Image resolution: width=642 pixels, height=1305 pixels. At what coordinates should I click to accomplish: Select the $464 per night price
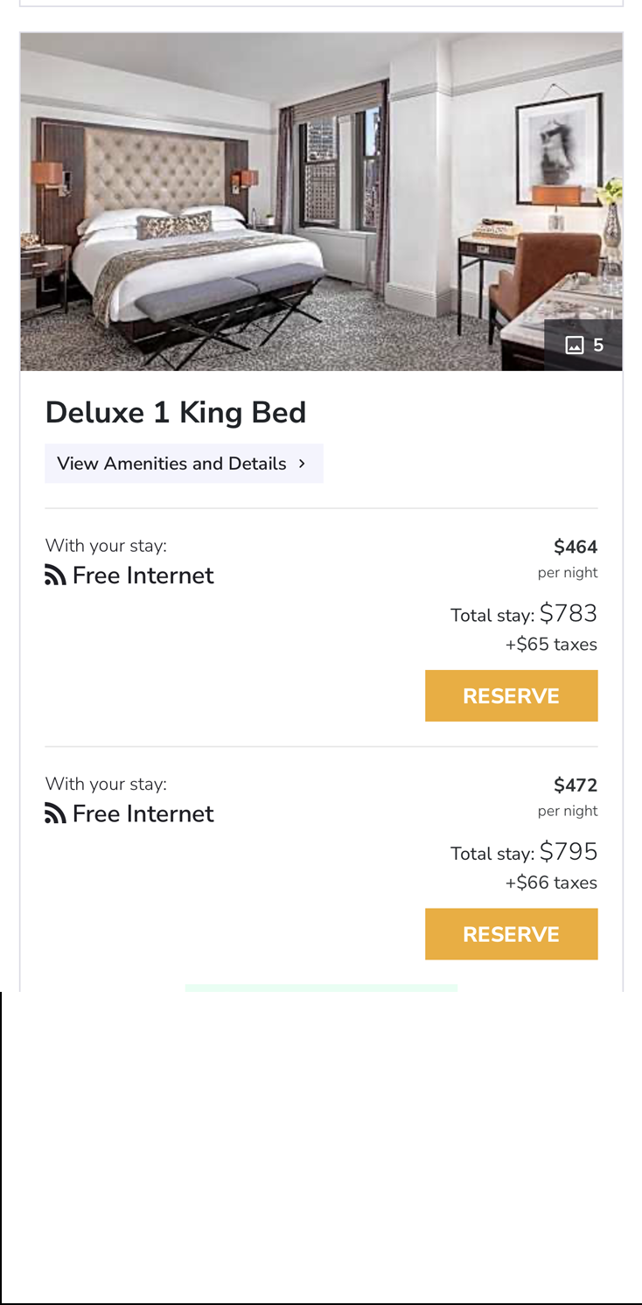pyautogui.click(x=575, y=548)
